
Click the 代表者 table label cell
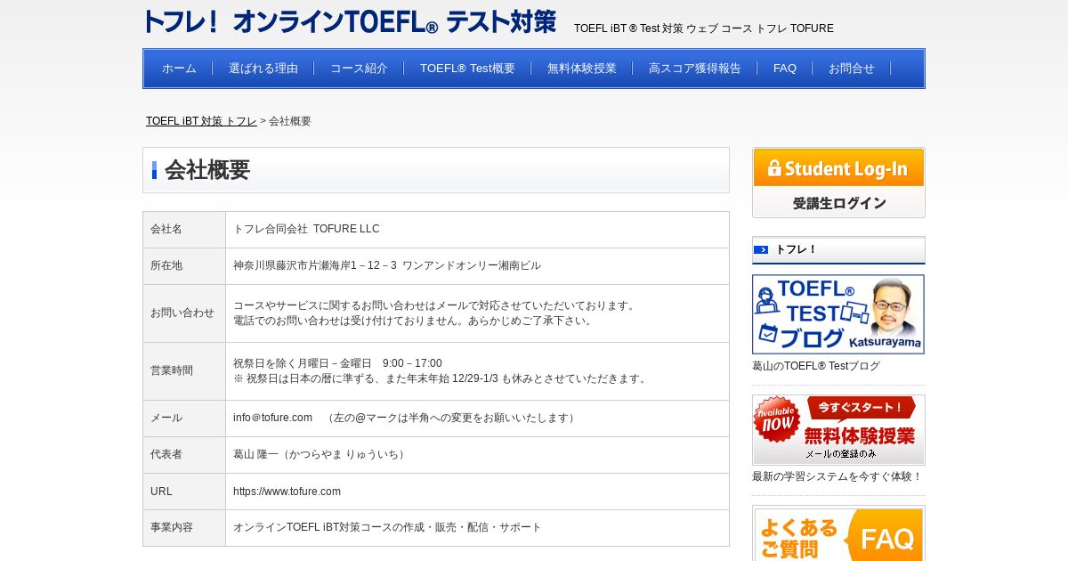click(x=184, y=455)
